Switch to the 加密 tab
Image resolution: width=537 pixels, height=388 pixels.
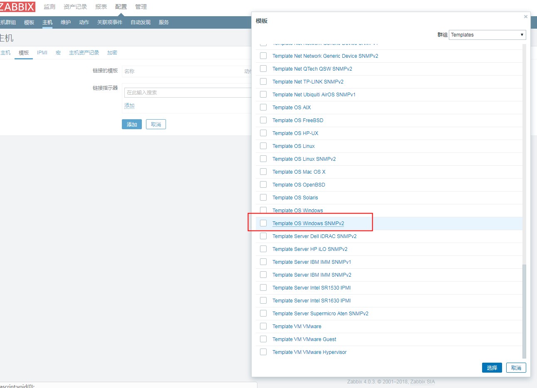tap(112, 53)
